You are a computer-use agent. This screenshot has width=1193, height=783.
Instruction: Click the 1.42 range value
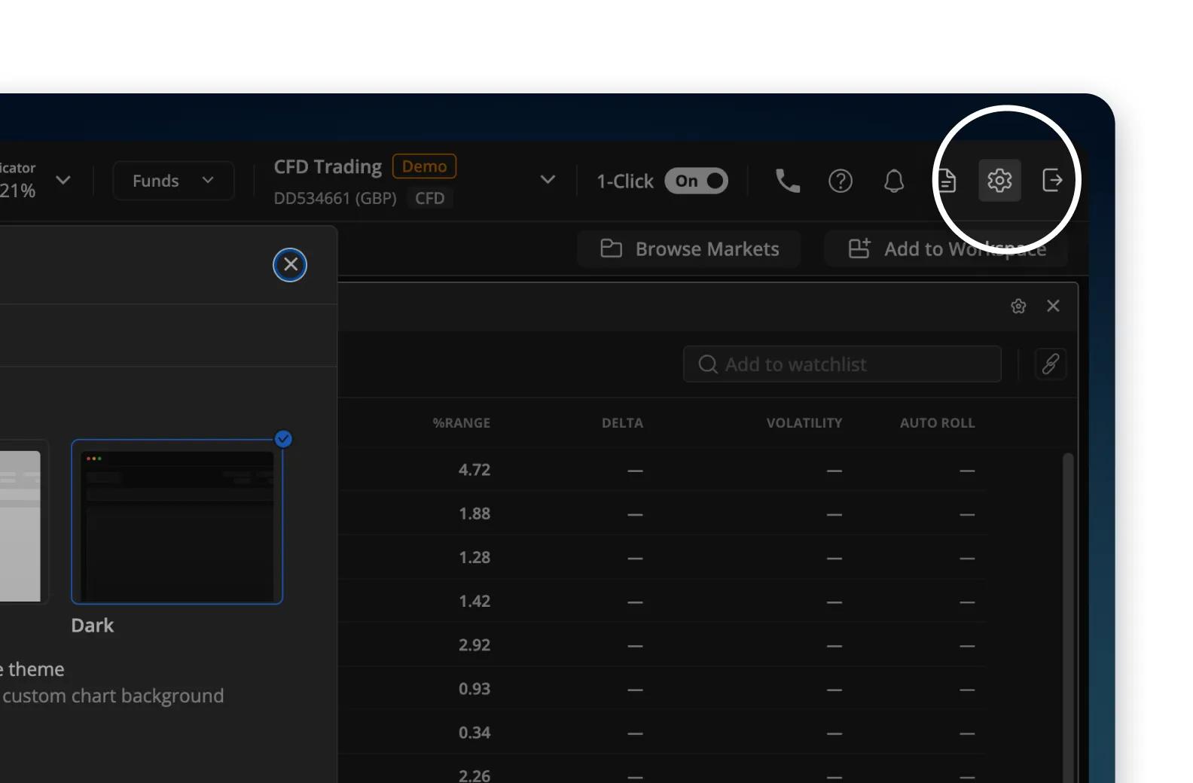[x=474, y=601]
